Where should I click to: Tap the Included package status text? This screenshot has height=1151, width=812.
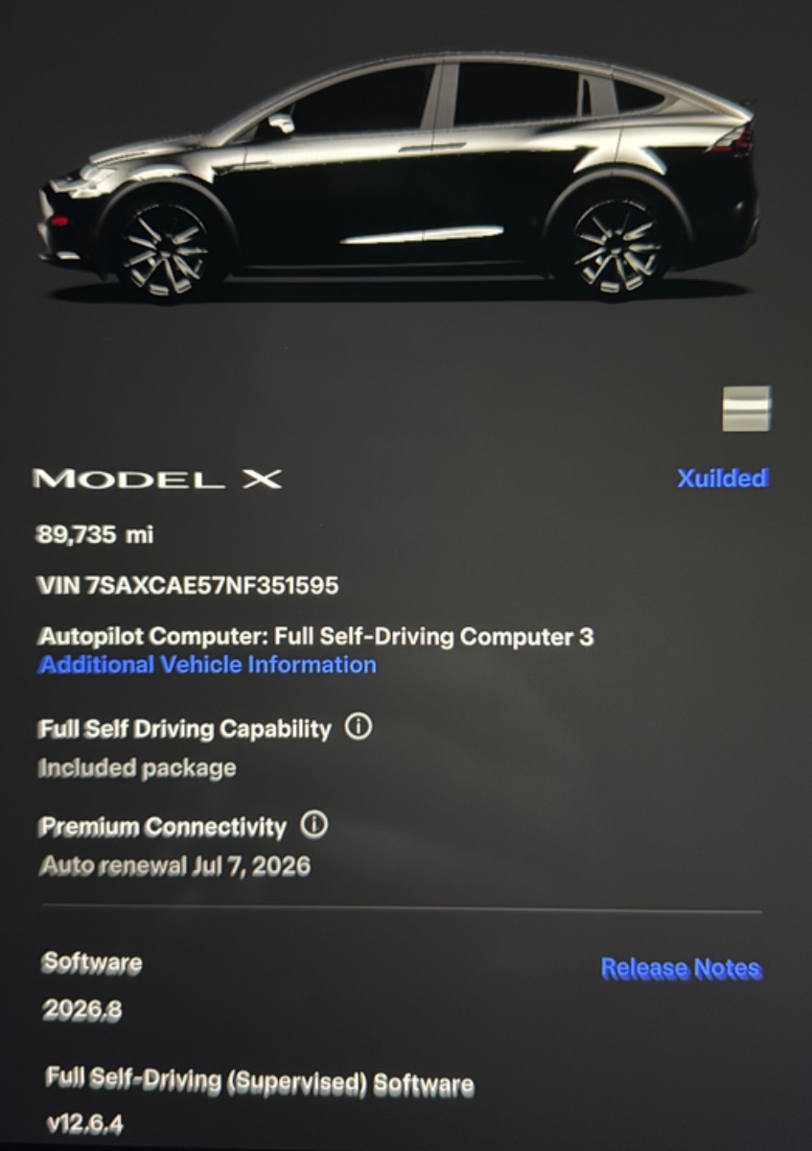coord(136,768)
